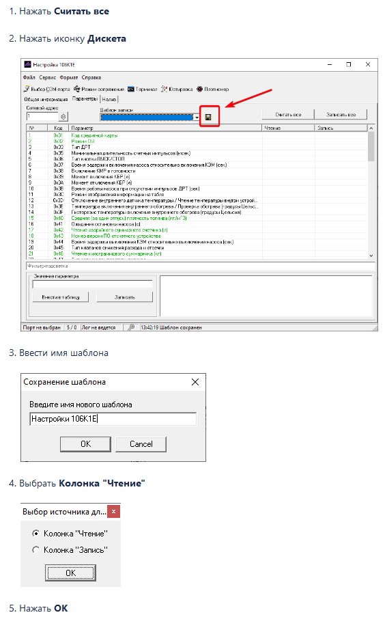Switch to Общая информация tab
Screen dimensions: 385x617
(x=46, y=99)
